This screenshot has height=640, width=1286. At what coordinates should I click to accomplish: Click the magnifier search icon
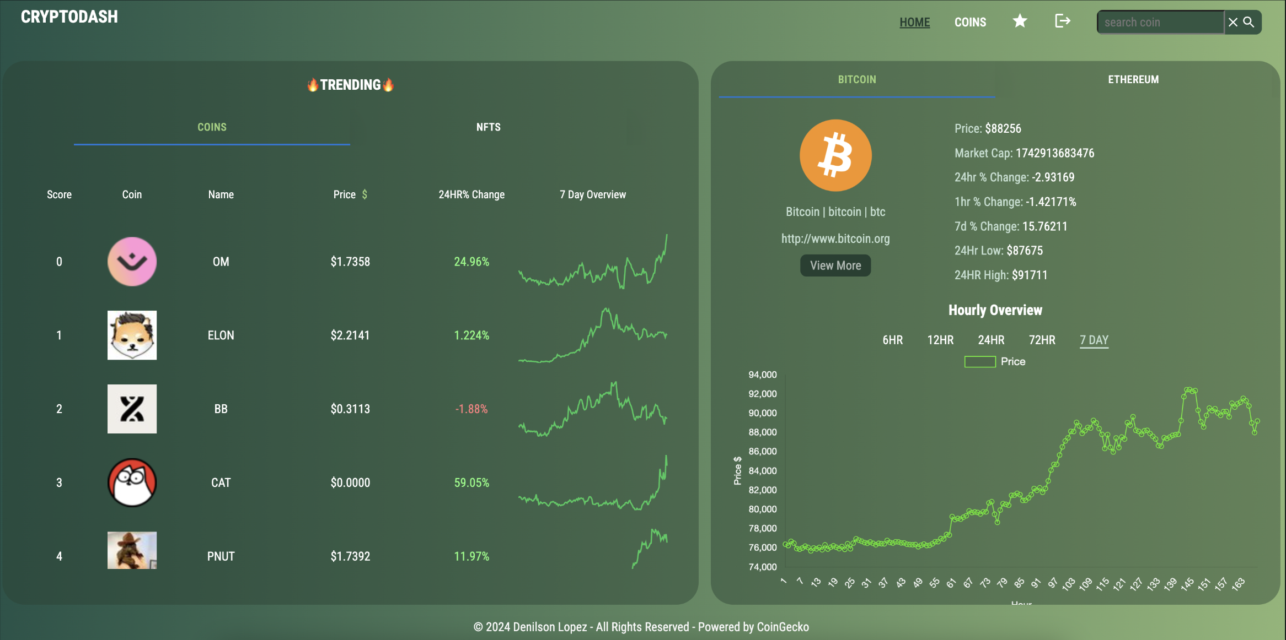(x=1249, y=22)
